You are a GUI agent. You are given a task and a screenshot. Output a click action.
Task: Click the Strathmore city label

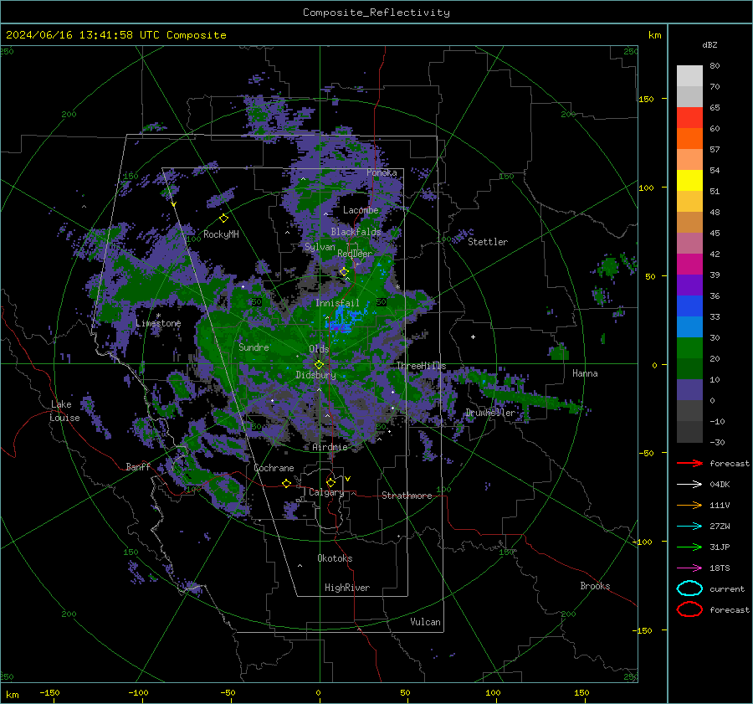(407, 496)
